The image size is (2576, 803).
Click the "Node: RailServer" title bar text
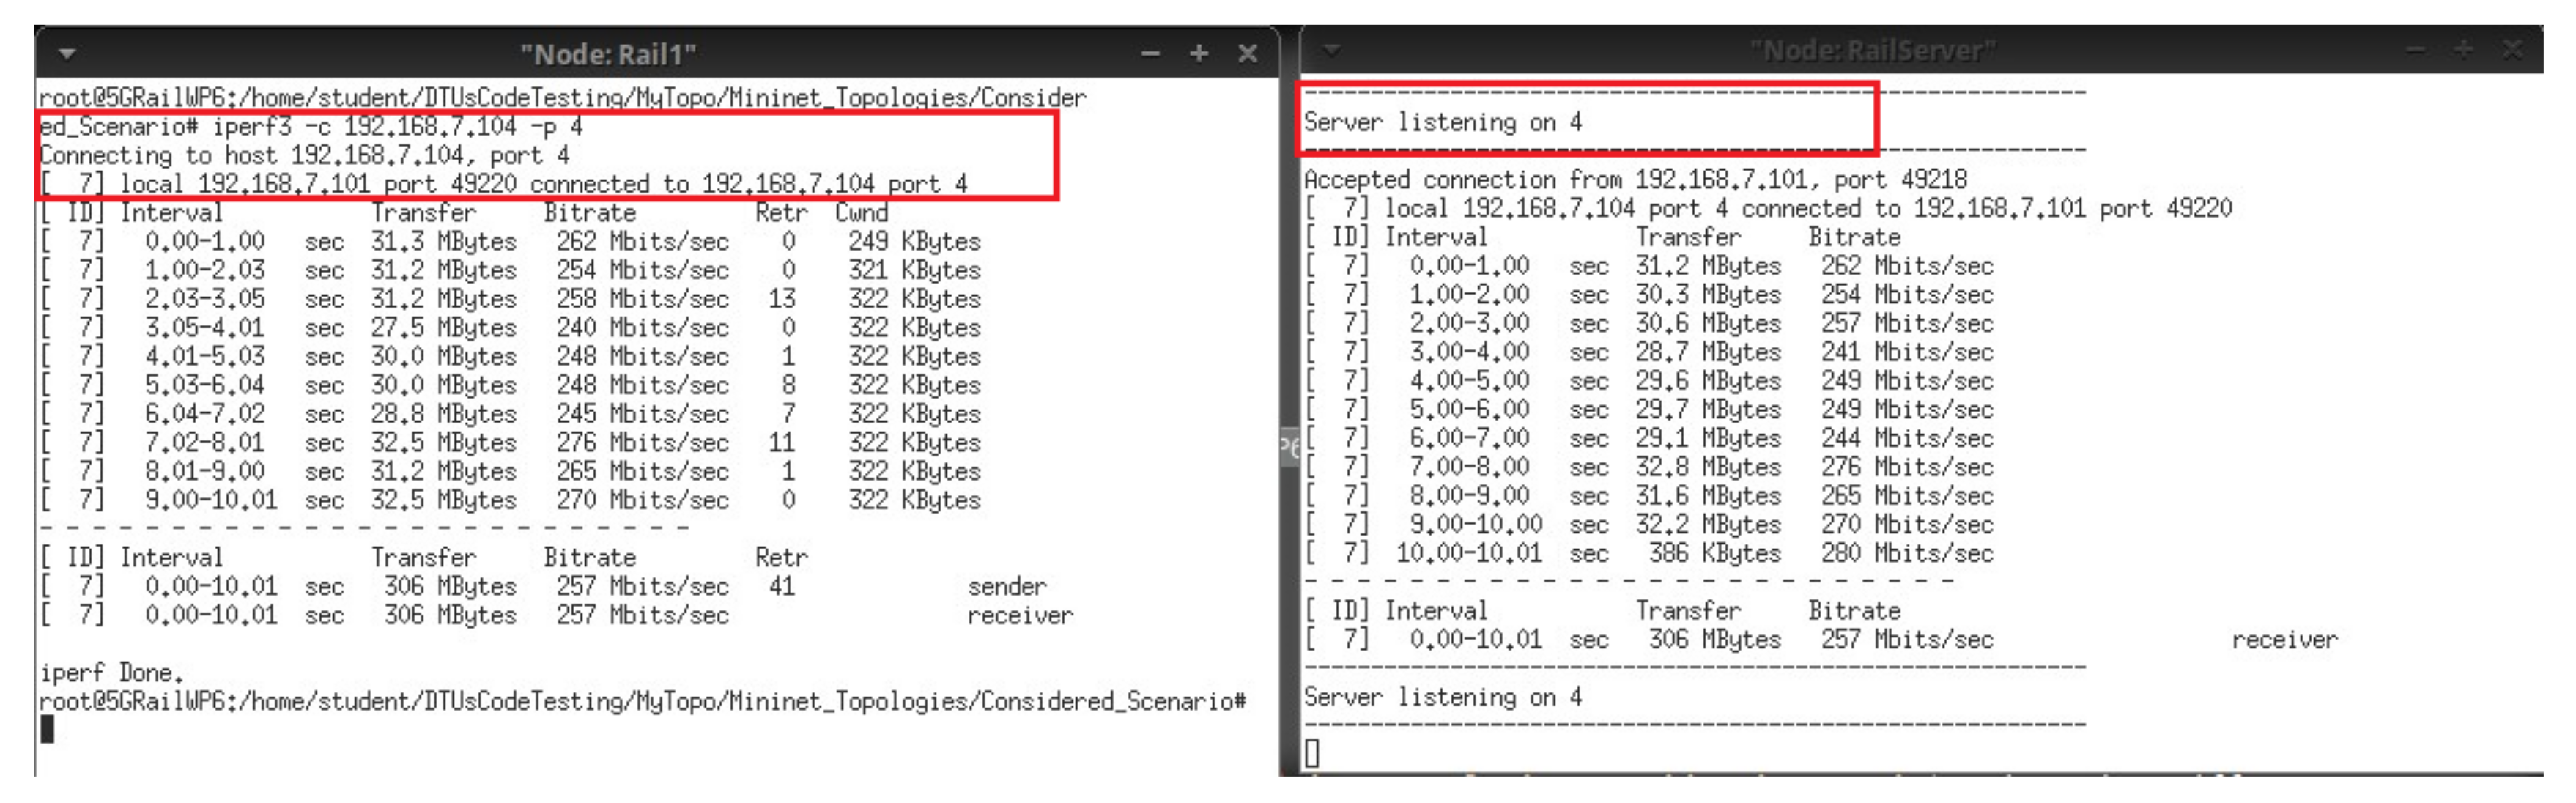(1872, 50)
